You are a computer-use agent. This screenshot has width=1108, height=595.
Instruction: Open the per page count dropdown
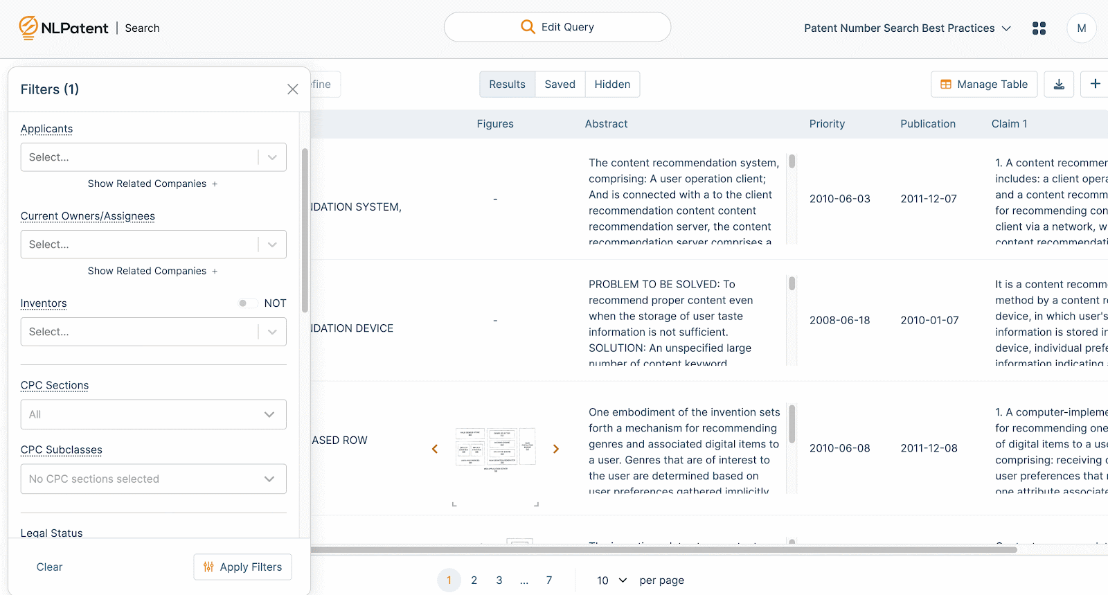coord(611,580)
